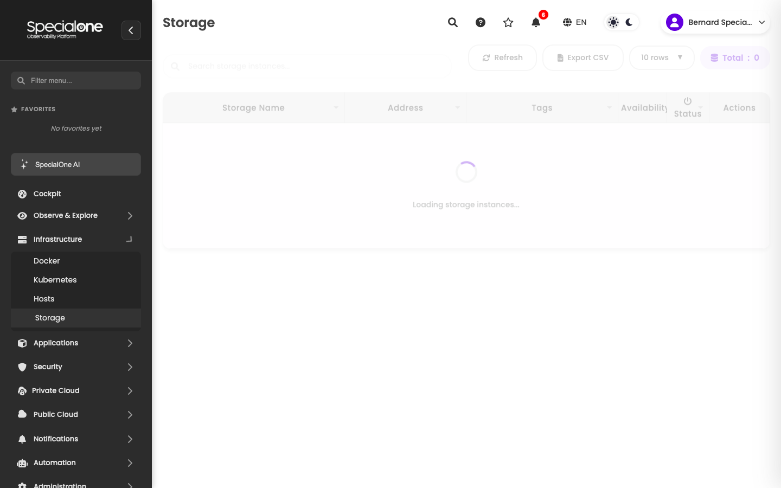Open the Kubernetes submenu item
This screenshot has width=781, height=488.
76,280
